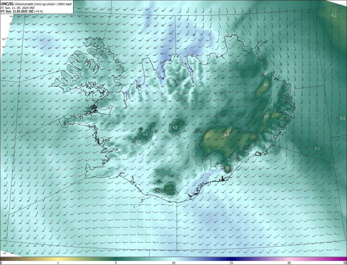Click the 0 tick on the colour scale

1,263
